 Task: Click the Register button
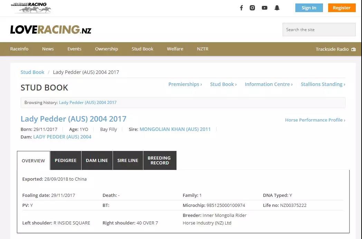(342, 8)
